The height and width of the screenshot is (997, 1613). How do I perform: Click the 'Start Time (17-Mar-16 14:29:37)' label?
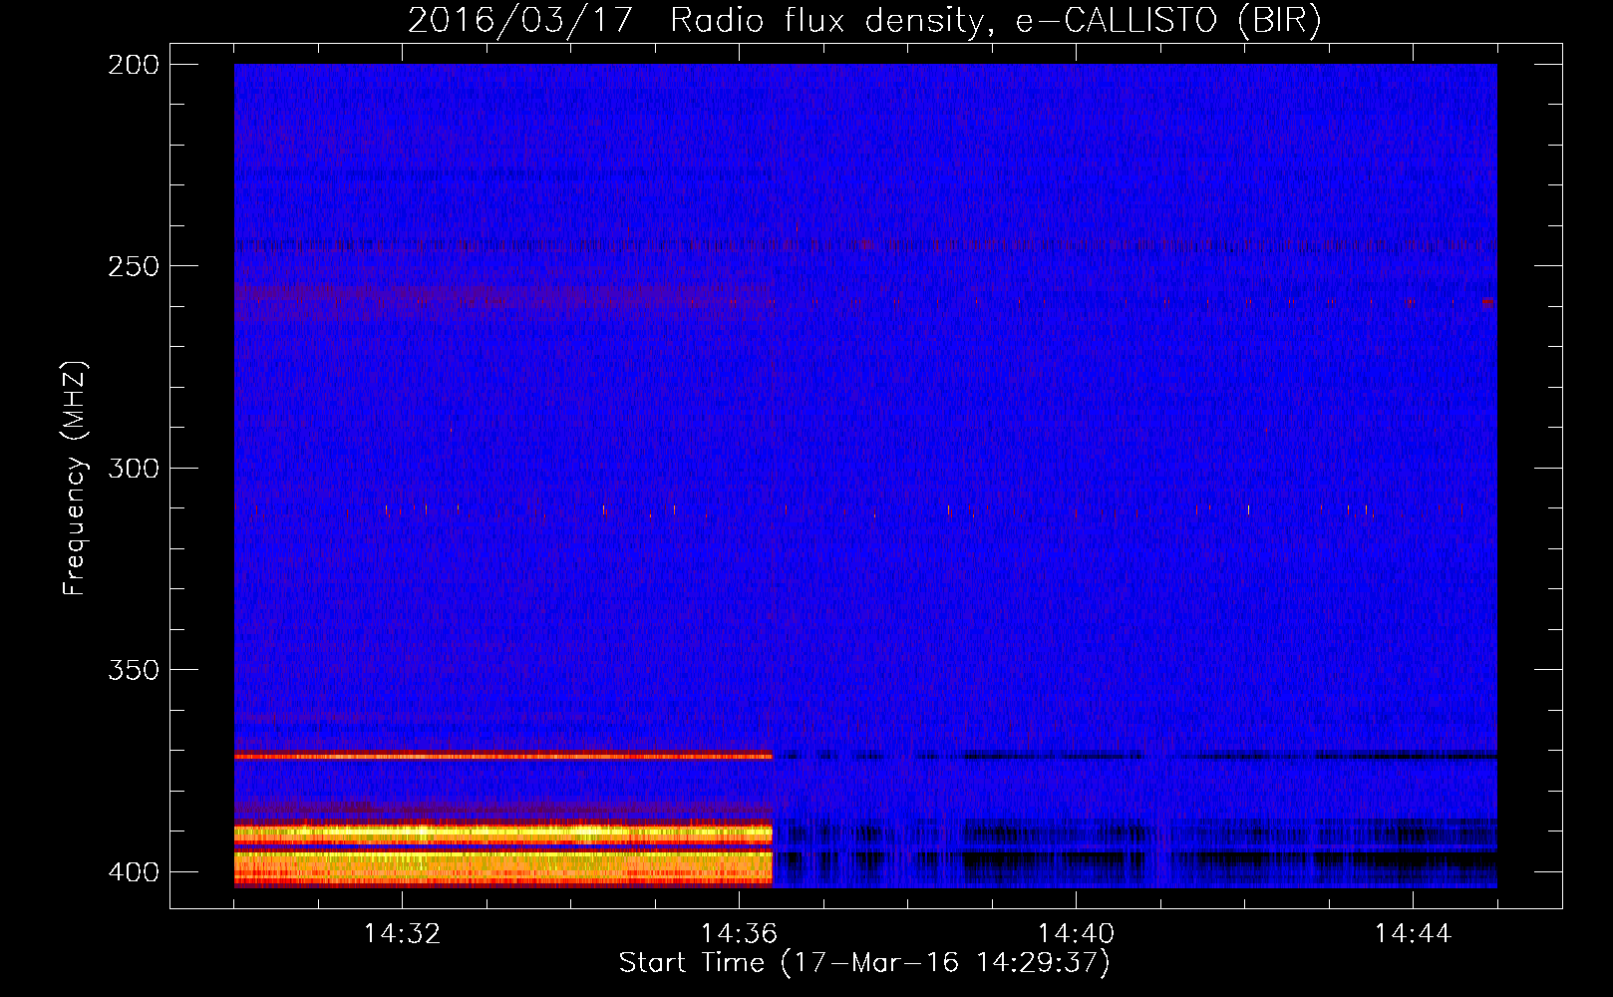coord(864,963)
